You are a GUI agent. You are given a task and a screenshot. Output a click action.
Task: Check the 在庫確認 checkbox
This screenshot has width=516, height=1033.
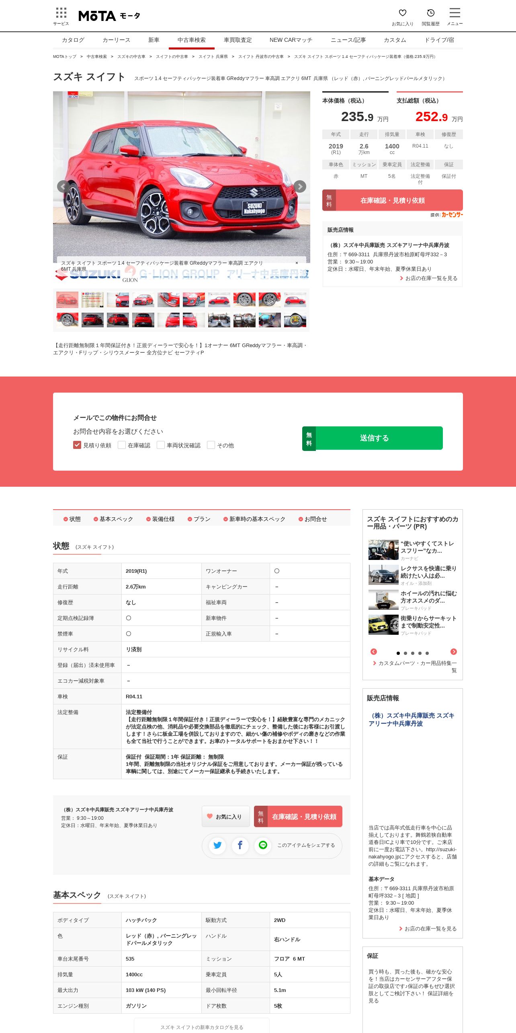click(x=122, y=445)
